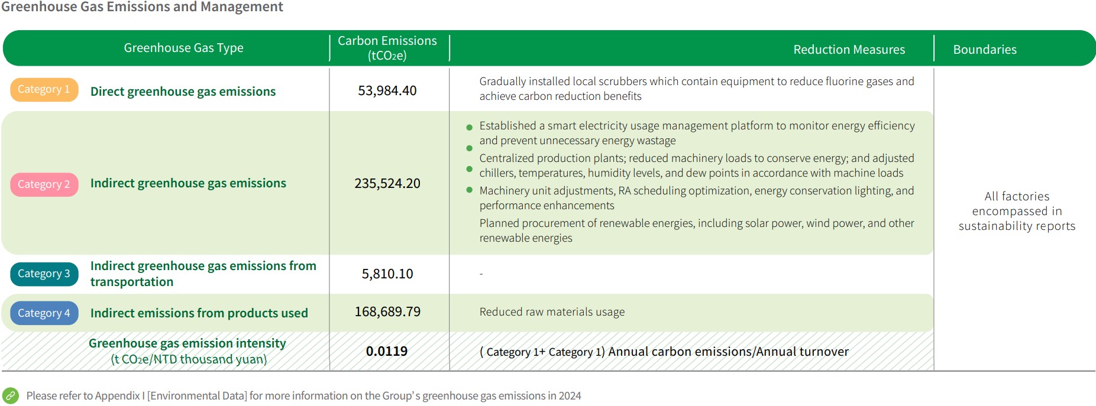This screenshot has width=1096, height=406.
Task: Select the Greenhouse Gas Type column header
Action: [x=183, y=48]
